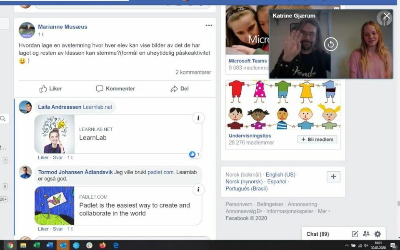Open Firefox from the taskbar
The height and width of the screenshot is (250, 400).
tap(102, 245)
